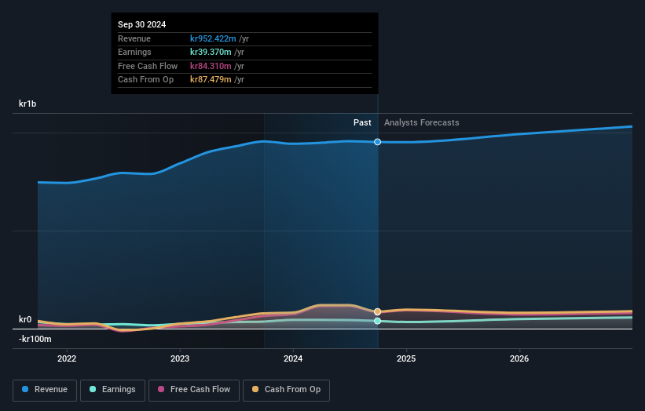Click the 2023 x-axis label

pyautogui.click(x=180, y=359)
